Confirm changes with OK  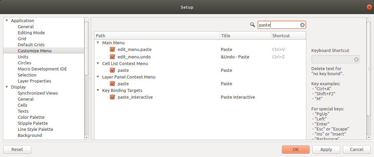[296, 149]
